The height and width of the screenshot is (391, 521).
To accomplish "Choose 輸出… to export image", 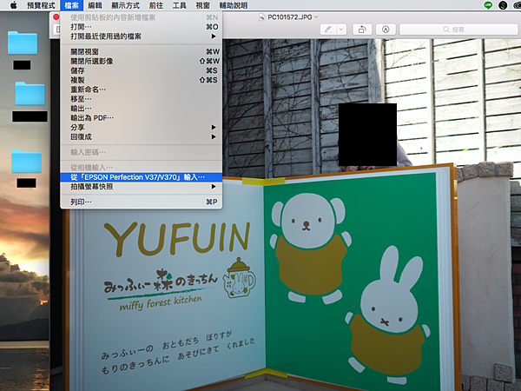I will tap(142, 109).
